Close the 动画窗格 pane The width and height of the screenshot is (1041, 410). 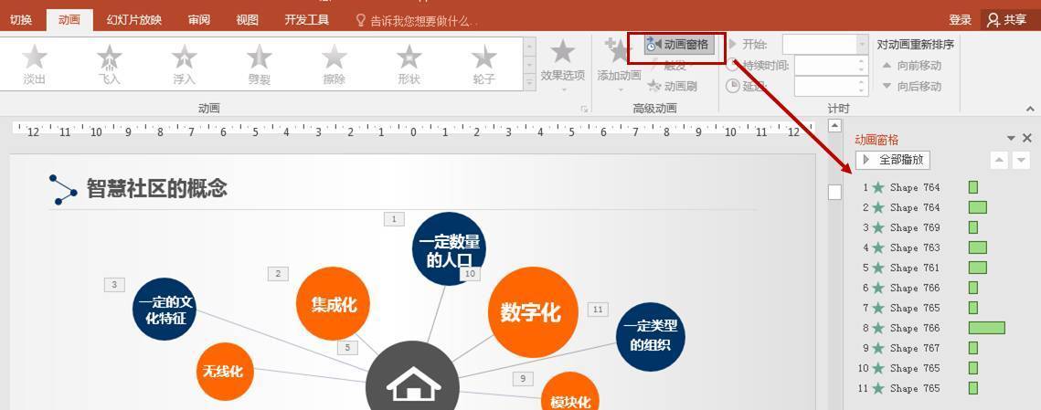click(1027, 138)
